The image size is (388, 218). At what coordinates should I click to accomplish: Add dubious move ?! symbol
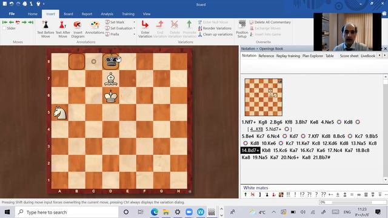tap(309, 194)
